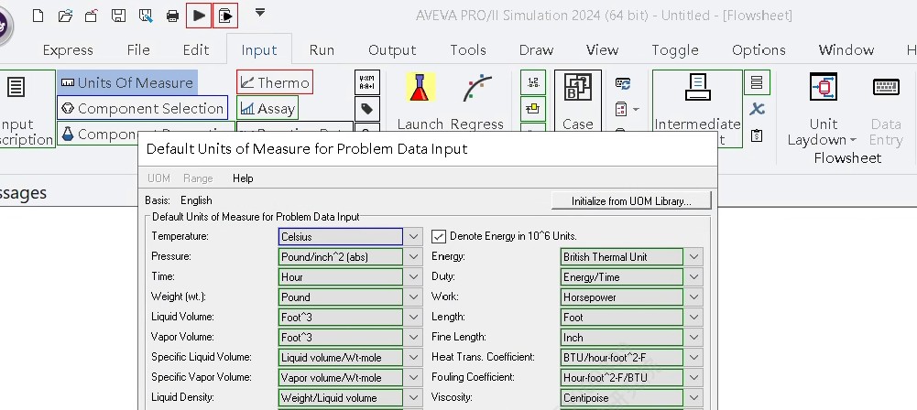Viewport: 917px width, 410px height.
Task: Click the checklist icon with dropdown
Action: [627, 109]
